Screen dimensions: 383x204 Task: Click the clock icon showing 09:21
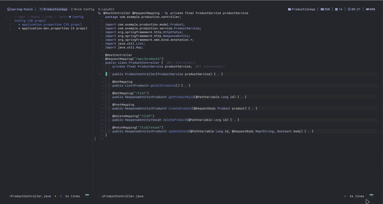click(x=349, y=9)
